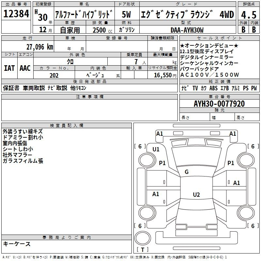Click the 4.5 evaluation score
Screen dimensions: 261x261
249,15
